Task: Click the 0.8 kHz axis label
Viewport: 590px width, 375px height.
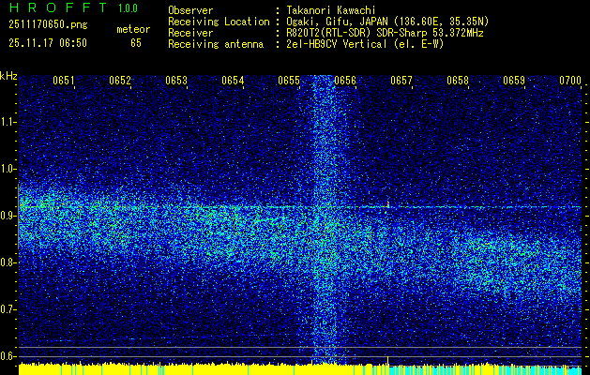Action: coord(8,262)
